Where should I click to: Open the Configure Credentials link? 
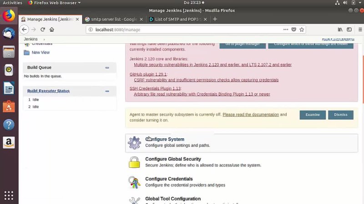[x=169, y=179]
